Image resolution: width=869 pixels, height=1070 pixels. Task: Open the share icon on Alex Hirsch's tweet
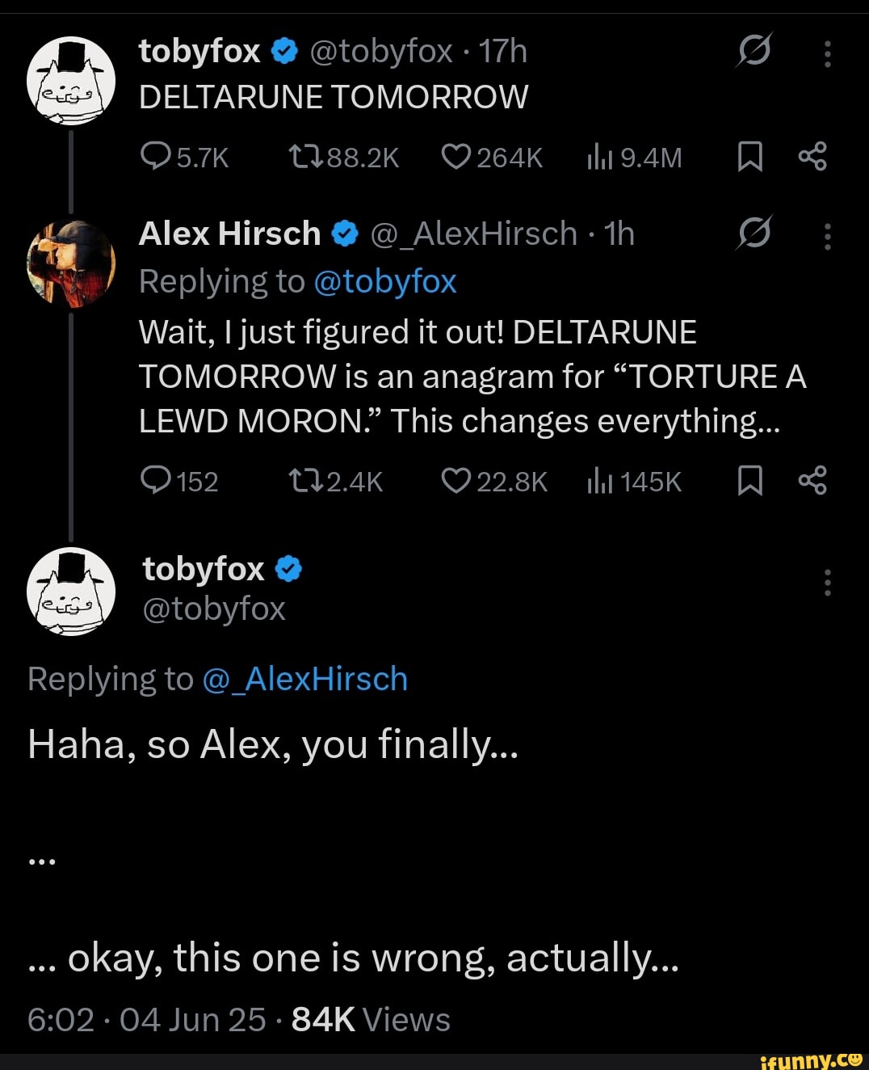click(x=815, y=481)
